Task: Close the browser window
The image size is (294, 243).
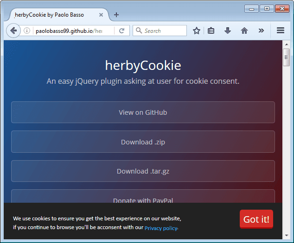Action: (x=282, y=9)
